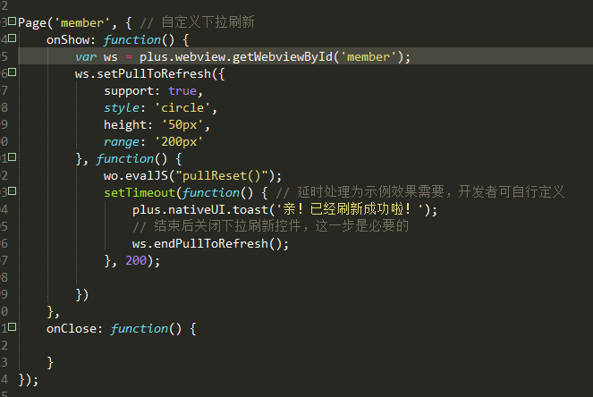Viewport: 593px width, 397px height.
Task: Click the 'onShow' property name
Action: click(68, 39)
